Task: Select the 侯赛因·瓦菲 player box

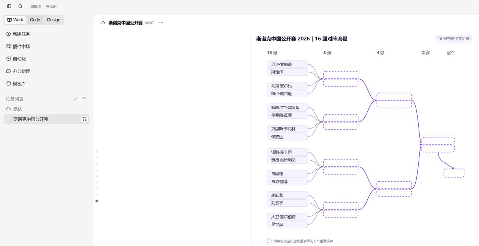Action: click(287, 115)
